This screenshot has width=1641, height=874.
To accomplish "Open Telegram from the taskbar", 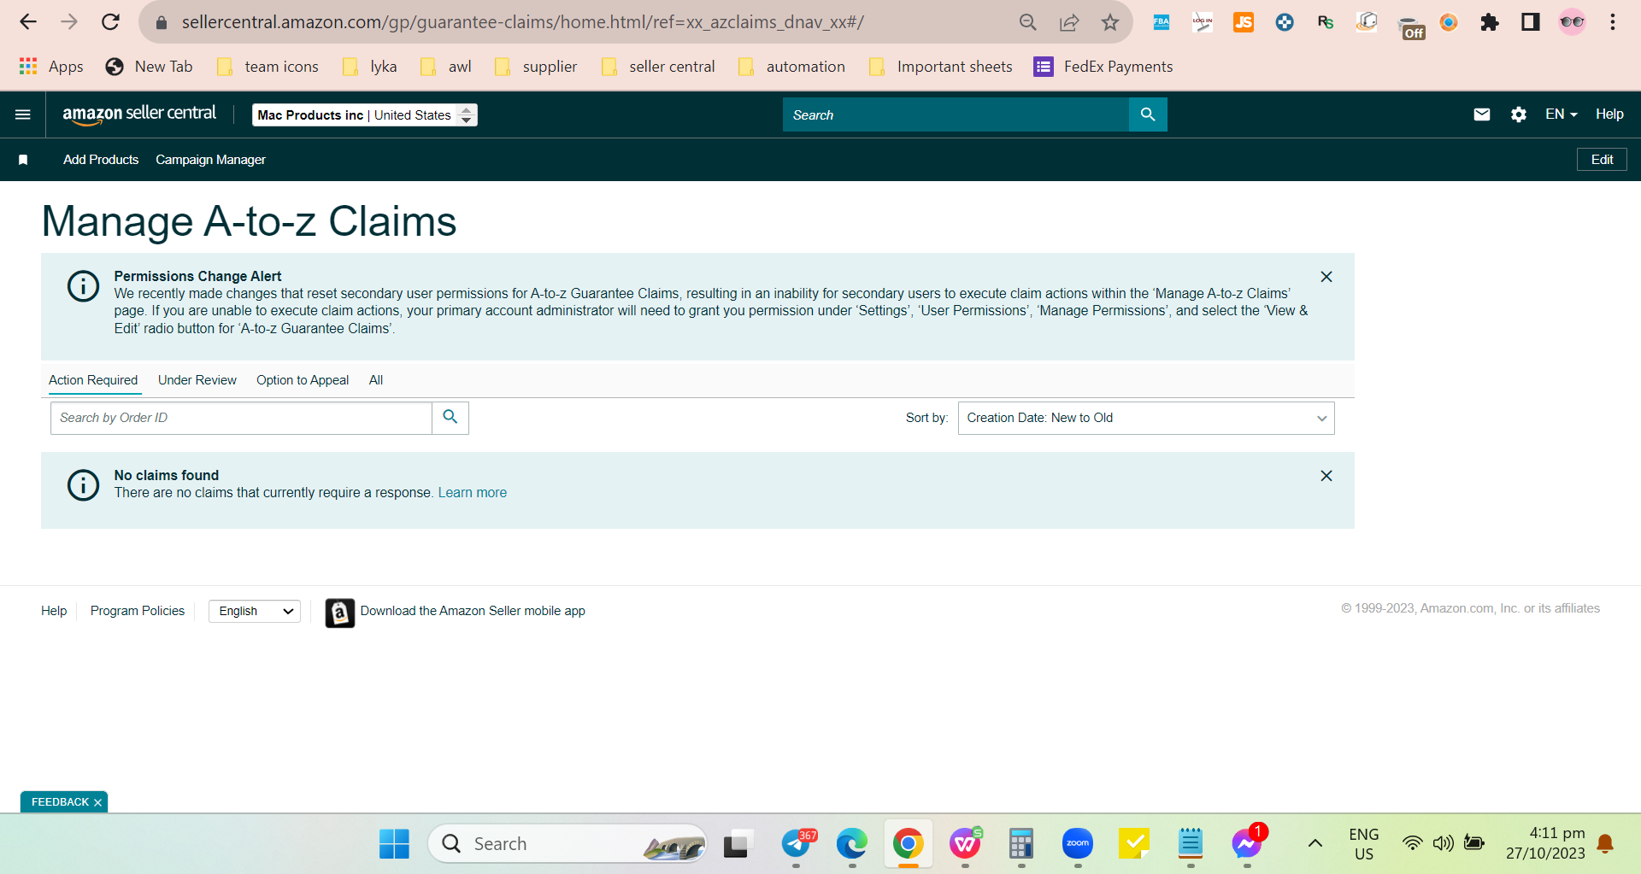I will (x=797, y=844).
